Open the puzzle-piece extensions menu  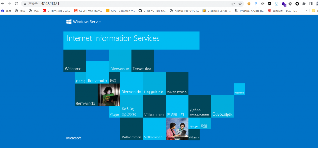pyautogui.click(x=304, y=4)
